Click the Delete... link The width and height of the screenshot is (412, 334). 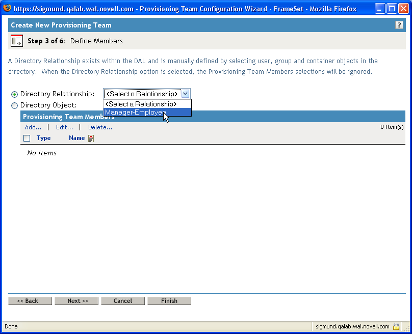click(x=100, y=127)
